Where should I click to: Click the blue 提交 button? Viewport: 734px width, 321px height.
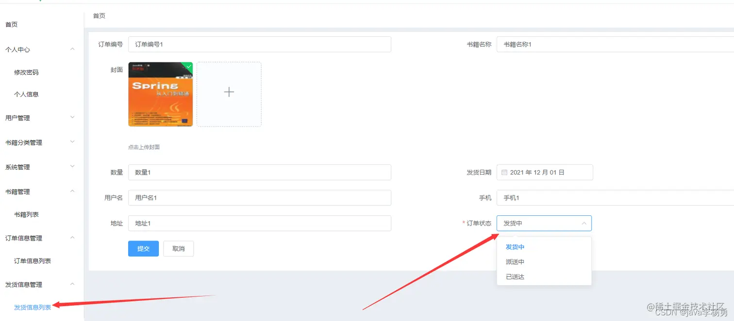[143, 249]
